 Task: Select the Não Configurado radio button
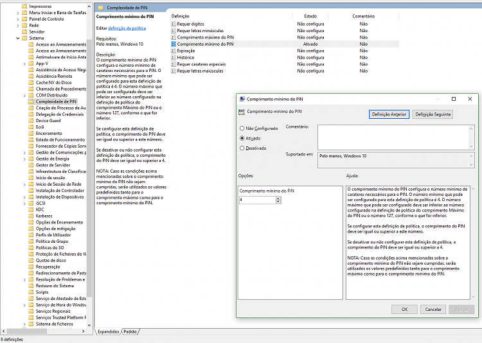click(242, 128)
